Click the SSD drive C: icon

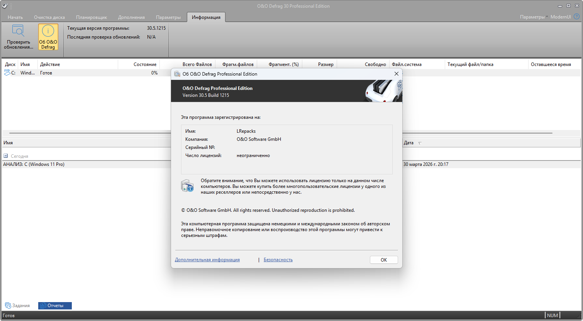point(7,73)
